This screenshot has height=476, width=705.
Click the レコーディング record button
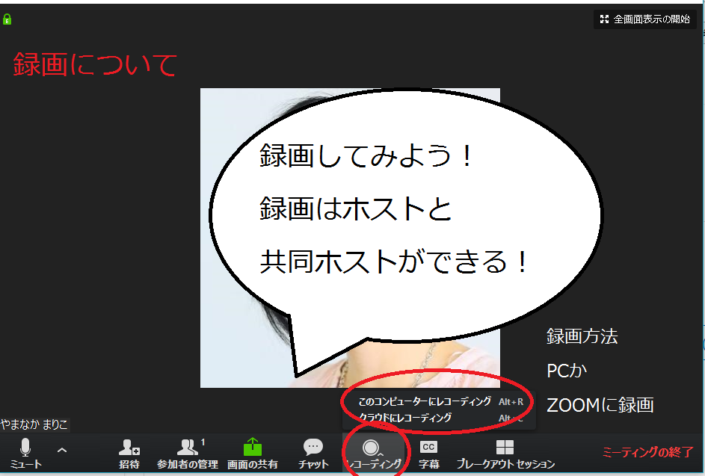374,454
